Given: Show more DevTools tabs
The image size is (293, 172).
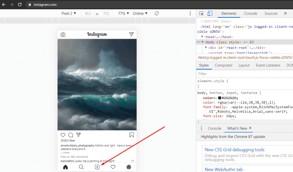Looking at the screenshot, I should 285,13.
